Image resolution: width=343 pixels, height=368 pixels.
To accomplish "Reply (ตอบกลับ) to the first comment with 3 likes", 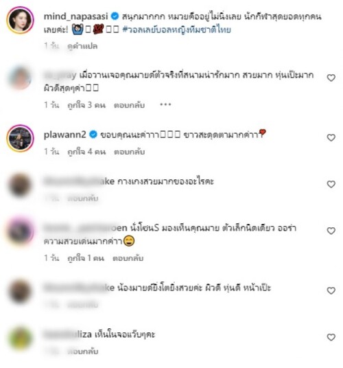I will 129,105.
